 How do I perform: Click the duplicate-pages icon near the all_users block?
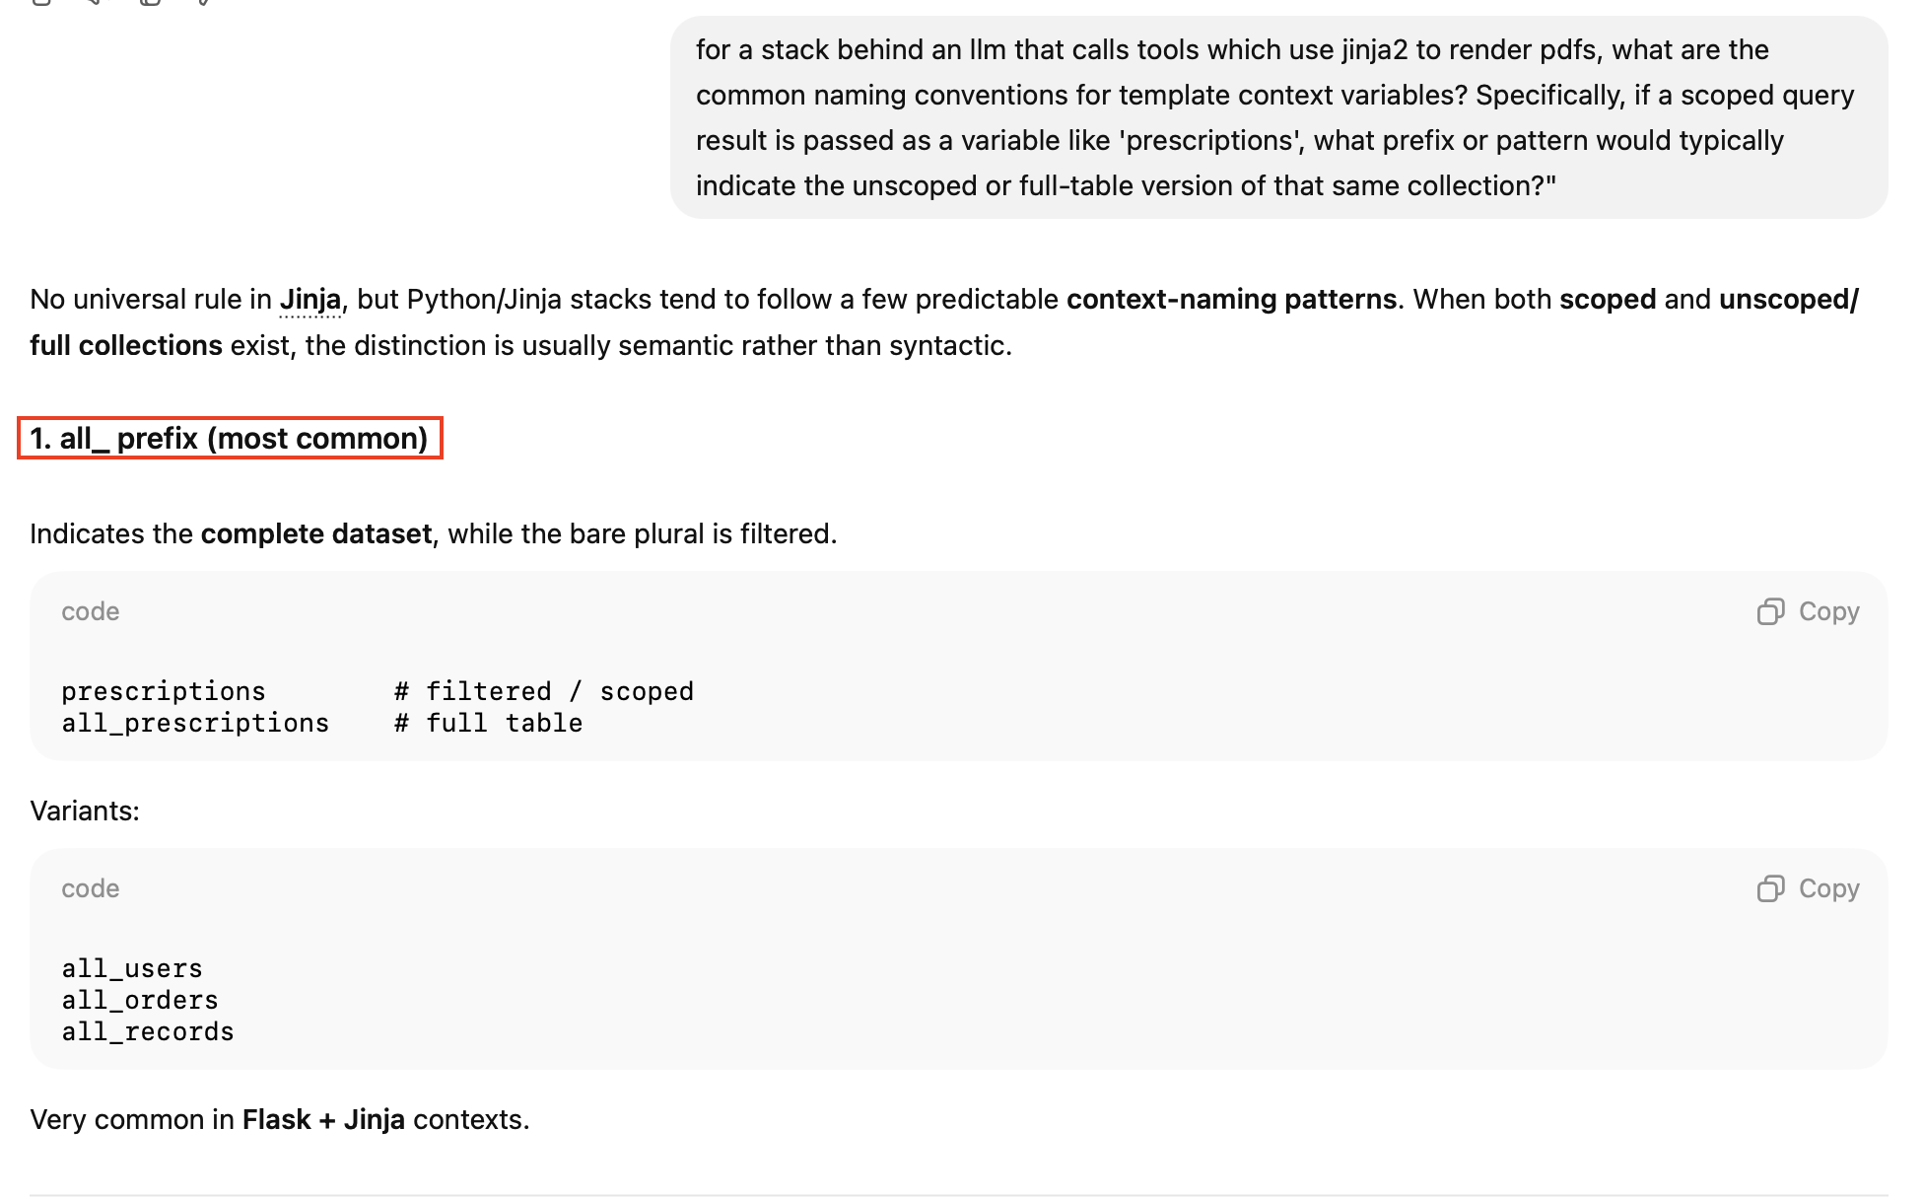point(1772,888)
